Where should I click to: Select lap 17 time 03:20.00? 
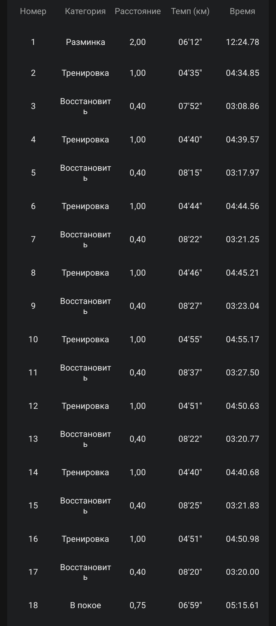click(x=243, y=572)
